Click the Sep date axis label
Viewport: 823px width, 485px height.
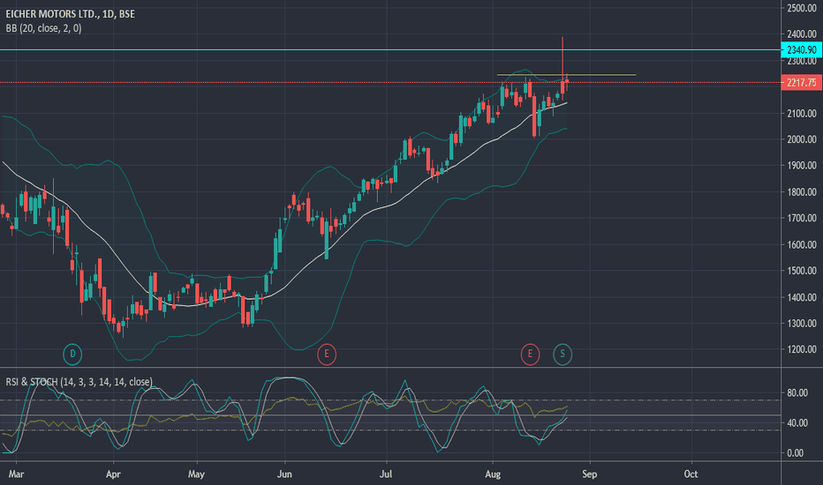[x=589, y=474]
